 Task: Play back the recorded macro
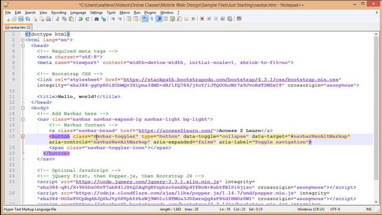215,19
